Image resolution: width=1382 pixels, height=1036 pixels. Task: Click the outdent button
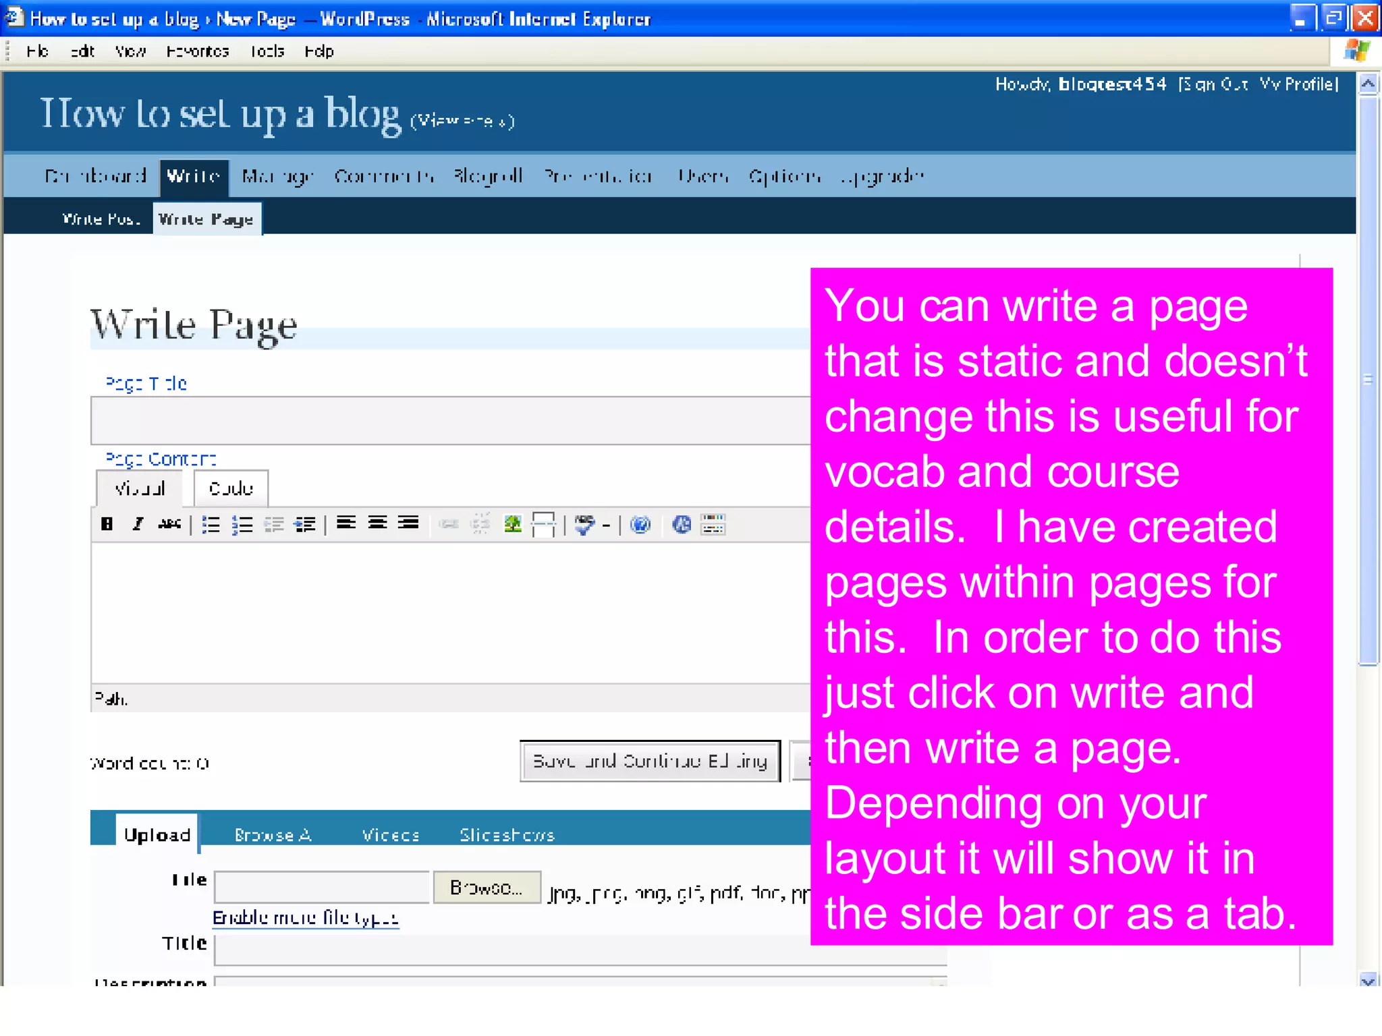pyautogui.click(x=274, y=524)
